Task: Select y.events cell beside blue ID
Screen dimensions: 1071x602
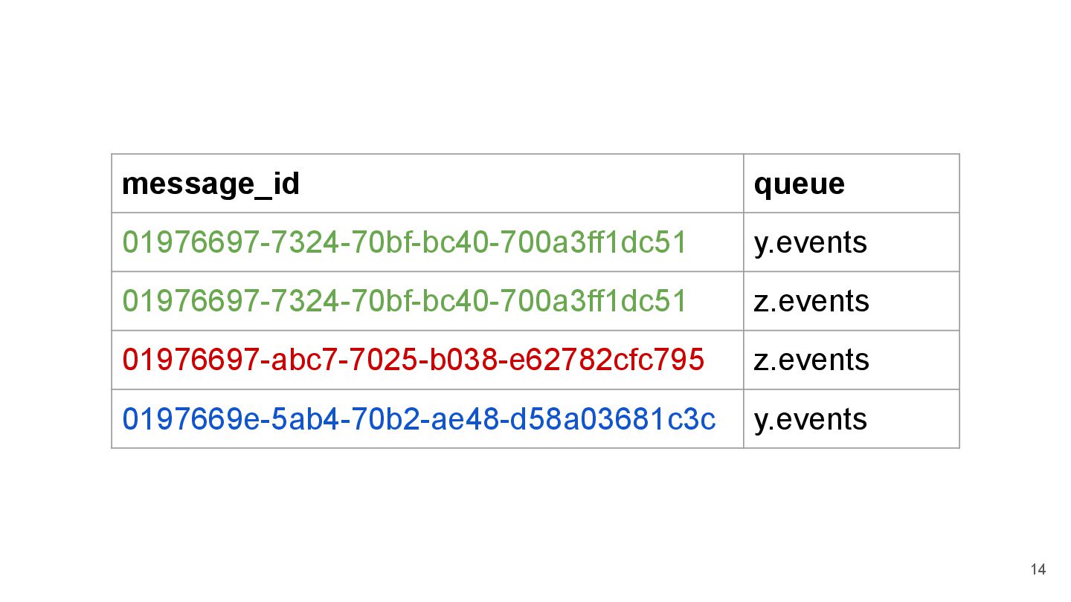Action: pyautogui.click(x=852, y=419)
